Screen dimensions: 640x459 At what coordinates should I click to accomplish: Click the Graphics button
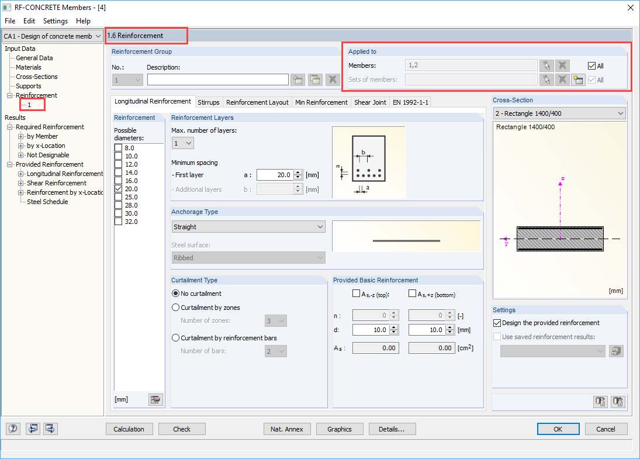point(340,429)
